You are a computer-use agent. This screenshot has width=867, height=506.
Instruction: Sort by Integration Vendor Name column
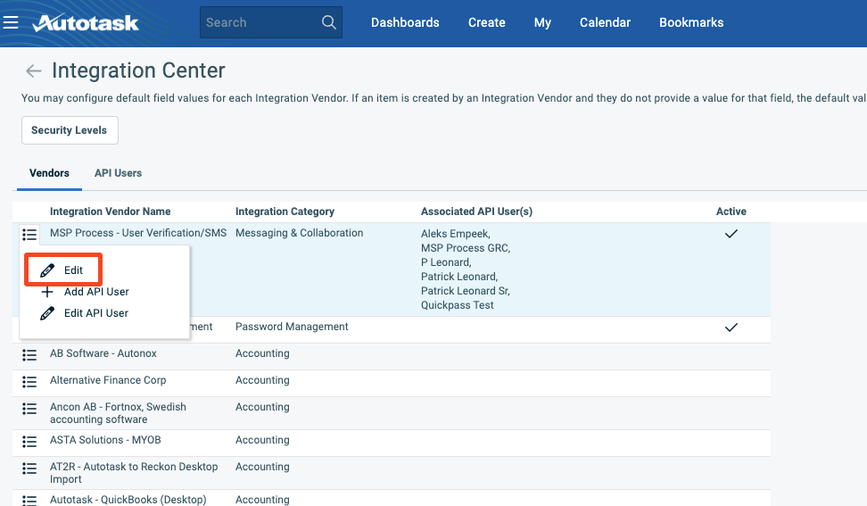(x=110, y=212)
